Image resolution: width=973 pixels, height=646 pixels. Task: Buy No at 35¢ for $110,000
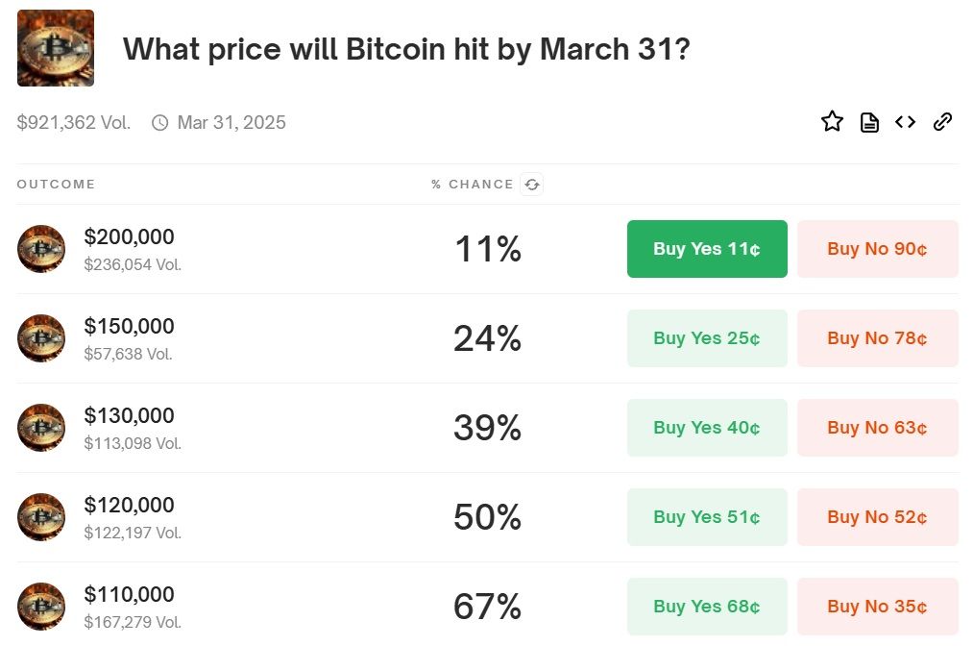[877, 607]
